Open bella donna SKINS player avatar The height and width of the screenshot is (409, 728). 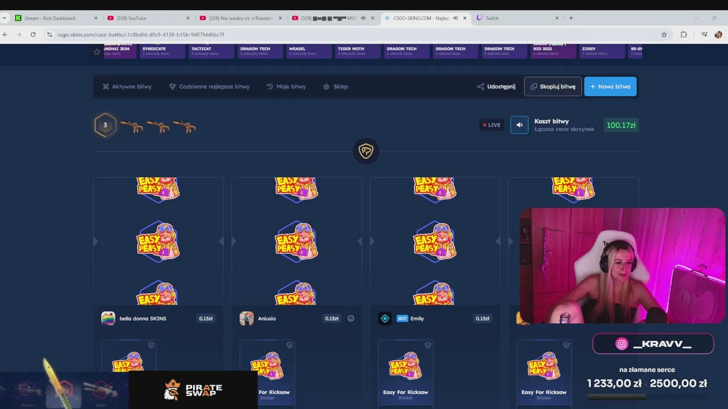click(108, 319)
